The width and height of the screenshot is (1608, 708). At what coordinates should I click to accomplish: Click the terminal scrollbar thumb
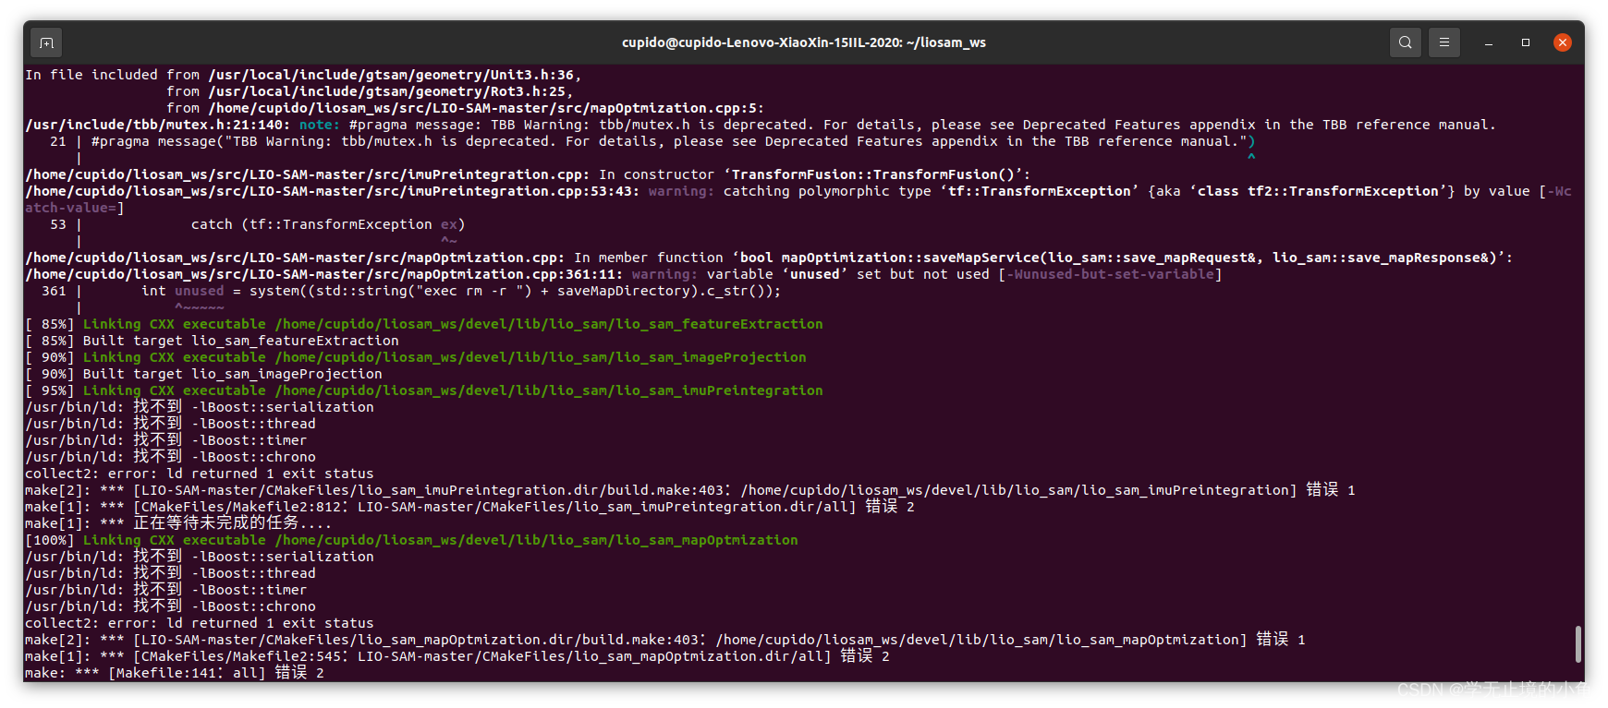1578,643
